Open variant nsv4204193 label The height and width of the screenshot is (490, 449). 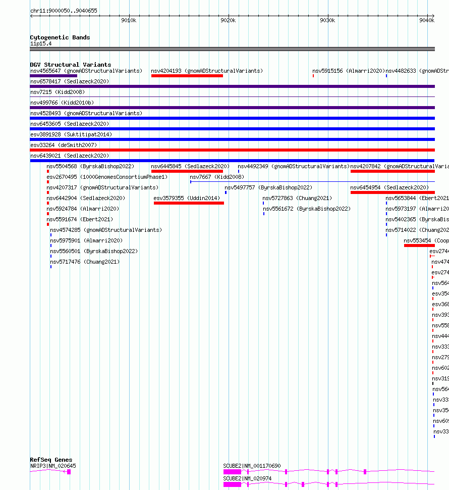[x=207, y=71]
